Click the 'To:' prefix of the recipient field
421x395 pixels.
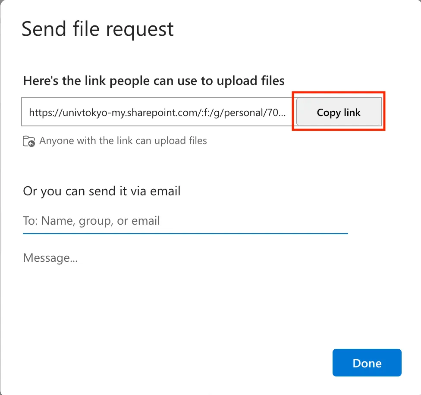(30, 221)
